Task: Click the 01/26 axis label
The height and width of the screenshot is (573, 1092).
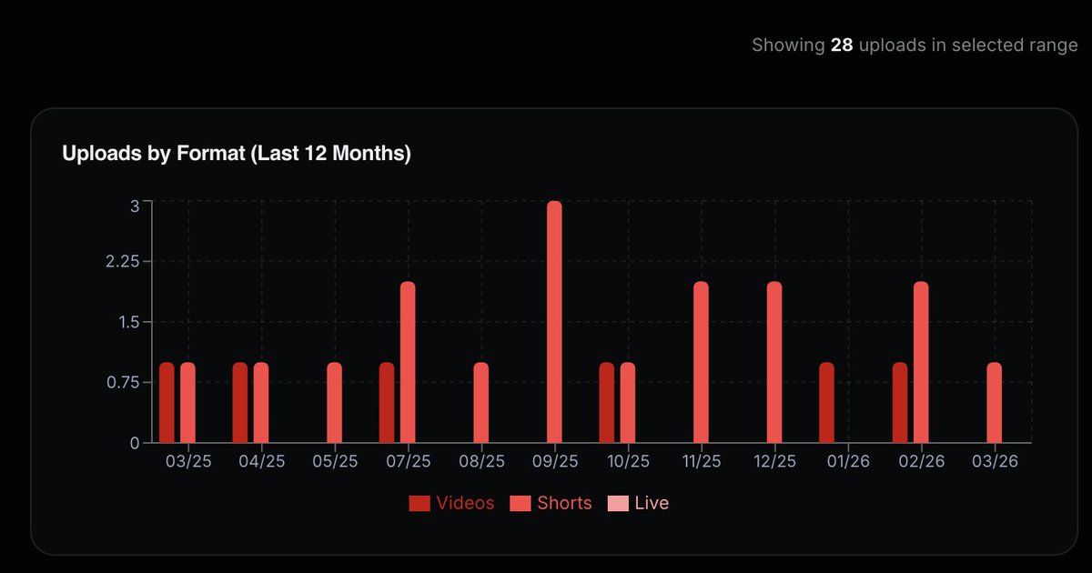Action: (x=848, y=461)
